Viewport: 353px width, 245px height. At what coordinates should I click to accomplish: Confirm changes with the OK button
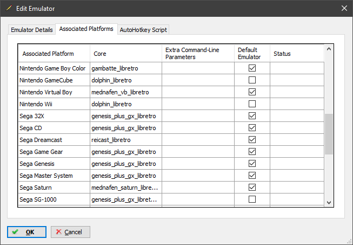click(26, 232)
